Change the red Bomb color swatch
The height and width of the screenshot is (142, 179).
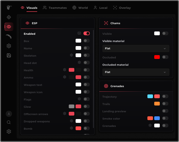click(x=78, y=128)
